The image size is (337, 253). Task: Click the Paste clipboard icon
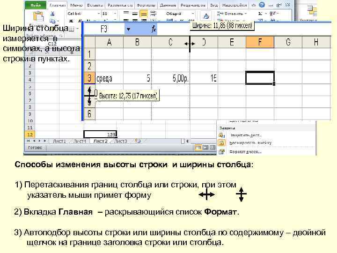[x=38, y=16]
